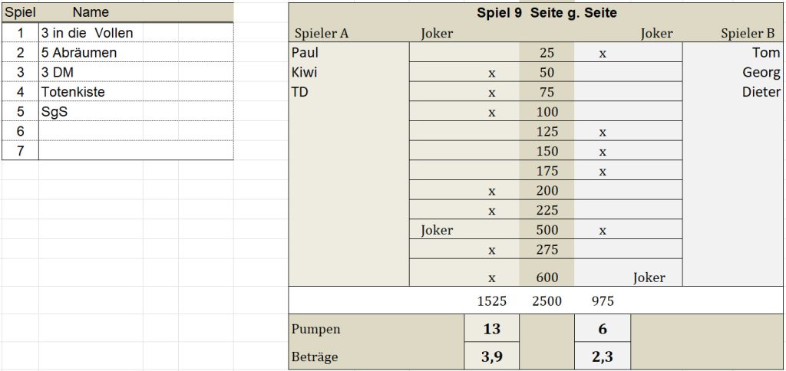Select the '3 in die Vollen' cell
The height and width of the screenshot is (371, 786).
(136, 32)
